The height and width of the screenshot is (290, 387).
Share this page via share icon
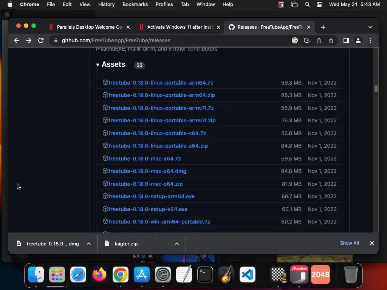click(x=319, y=40)
